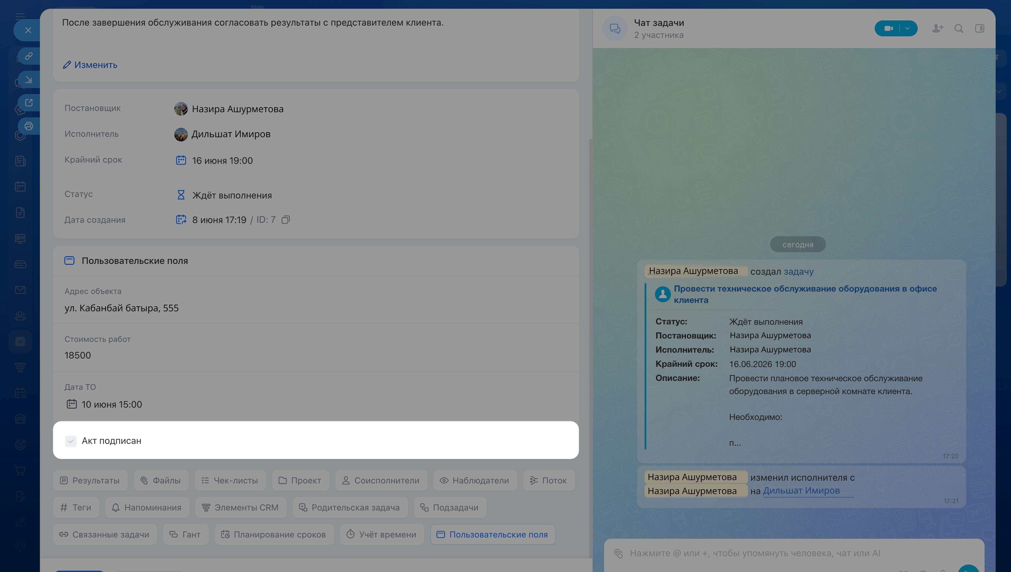Open video call options dropdown arrow
This screenshot has width=1011, height=572.
(907, 28)
